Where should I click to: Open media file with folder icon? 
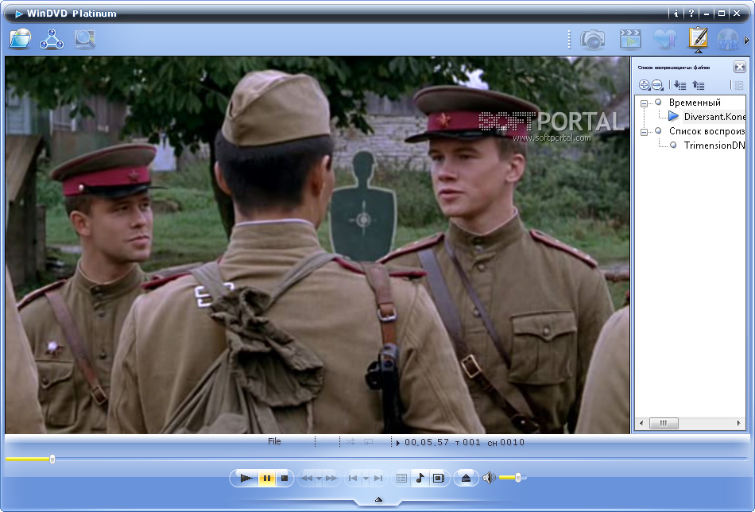coord(20,39)
